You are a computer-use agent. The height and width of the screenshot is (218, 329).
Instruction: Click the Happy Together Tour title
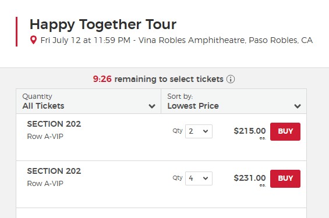pyautogui.click(x=103, y=25)
